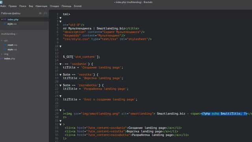Click the PHP file icon beside index.php in working files
Image resolution: width=252 pixels, height=142 pixels.
click(5, 19)
